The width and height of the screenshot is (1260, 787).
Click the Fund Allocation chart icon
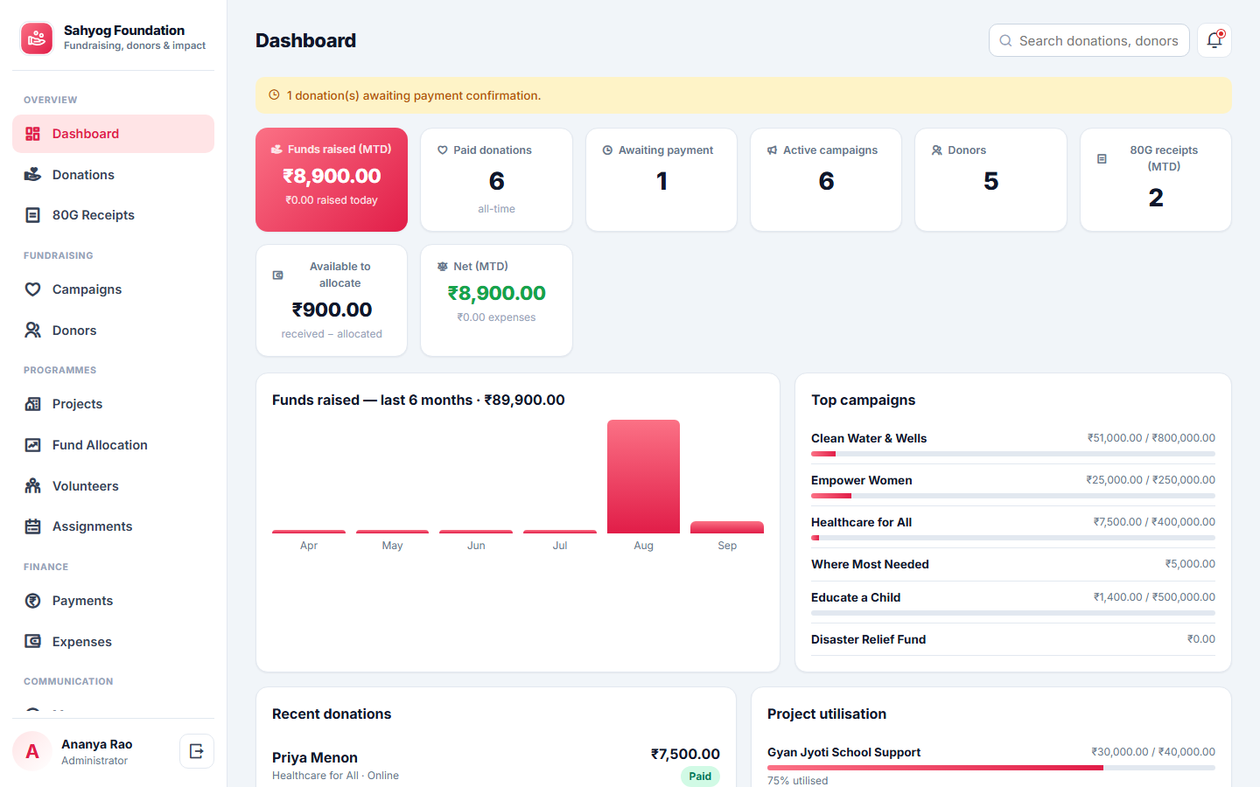pyautogui.click(x=32, y=445)
